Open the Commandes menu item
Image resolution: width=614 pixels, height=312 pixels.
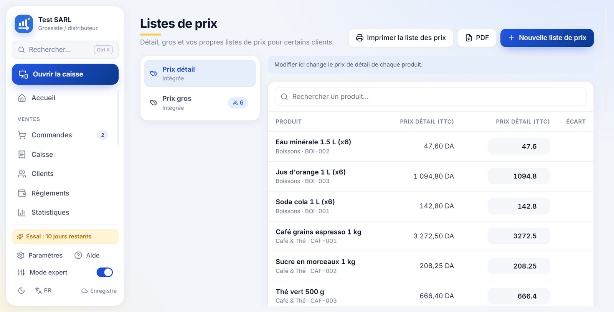coord(63,135)
